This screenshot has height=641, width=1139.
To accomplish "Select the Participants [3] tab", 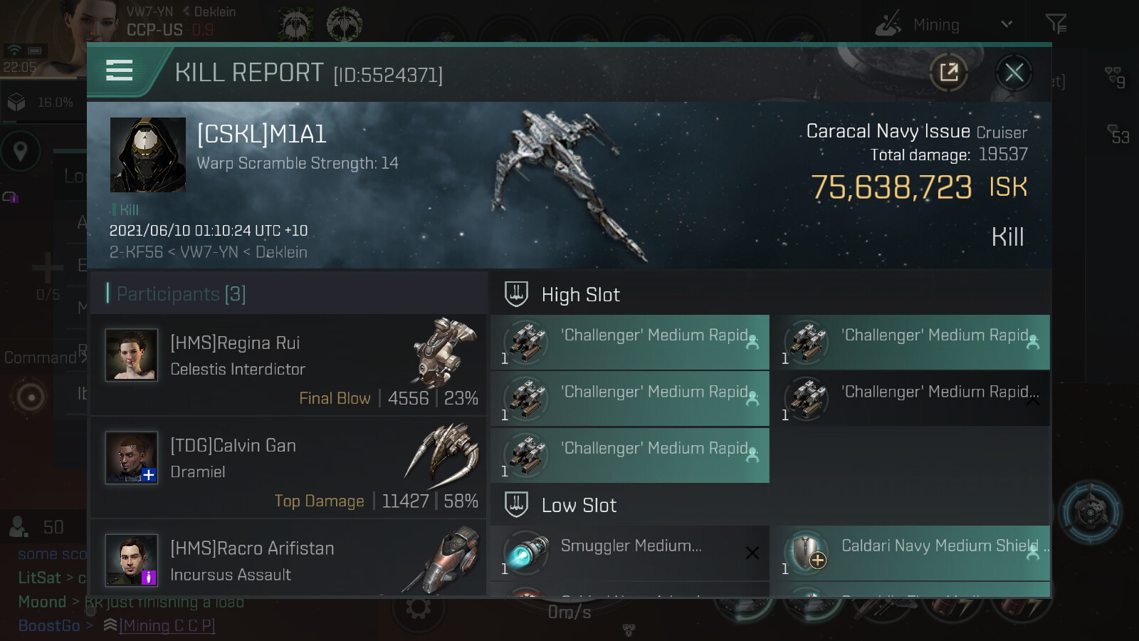I will 181,293.
